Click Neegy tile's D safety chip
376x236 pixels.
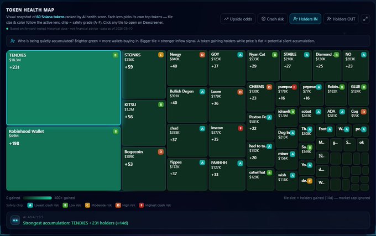[202, 55]
